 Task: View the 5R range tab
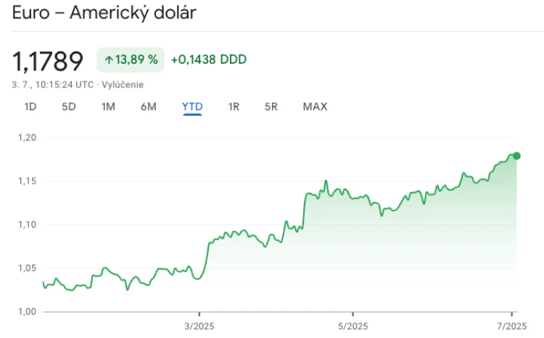271,106
